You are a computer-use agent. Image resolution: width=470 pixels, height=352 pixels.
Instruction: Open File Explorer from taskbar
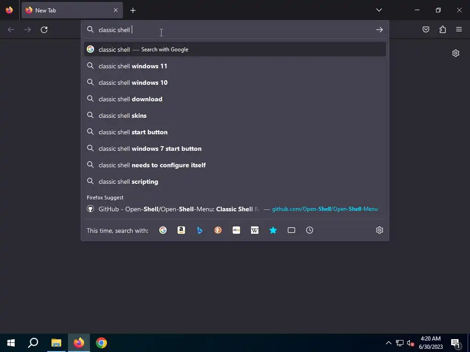56,343
